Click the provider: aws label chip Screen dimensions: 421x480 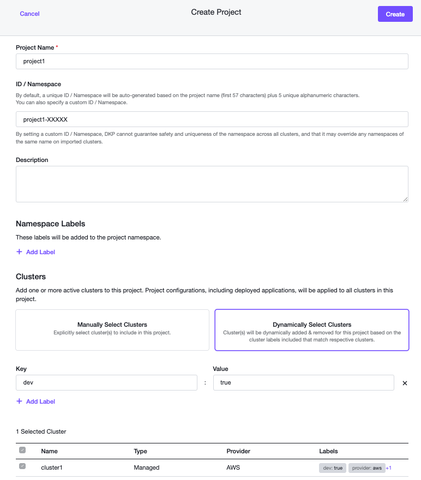pyautogui.click(x=366, y=468)
